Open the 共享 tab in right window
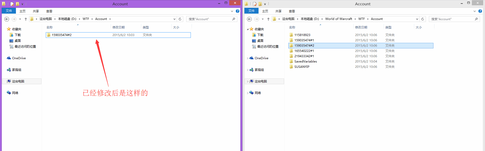Image resolution: width=485 pixels, height=151 pixels. coord(279,11)
